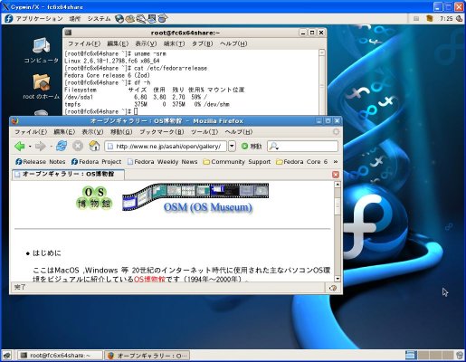The image size is (466, 362).
Task: Open the Fedora Applications menu icon
Action: [9, 19]
